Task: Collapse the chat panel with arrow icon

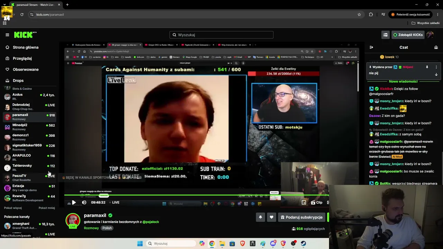Action: 371,47
